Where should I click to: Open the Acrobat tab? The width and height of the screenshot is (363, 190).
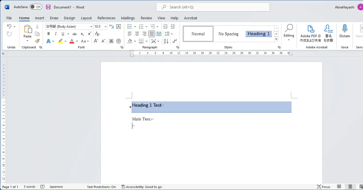(191, 18)
